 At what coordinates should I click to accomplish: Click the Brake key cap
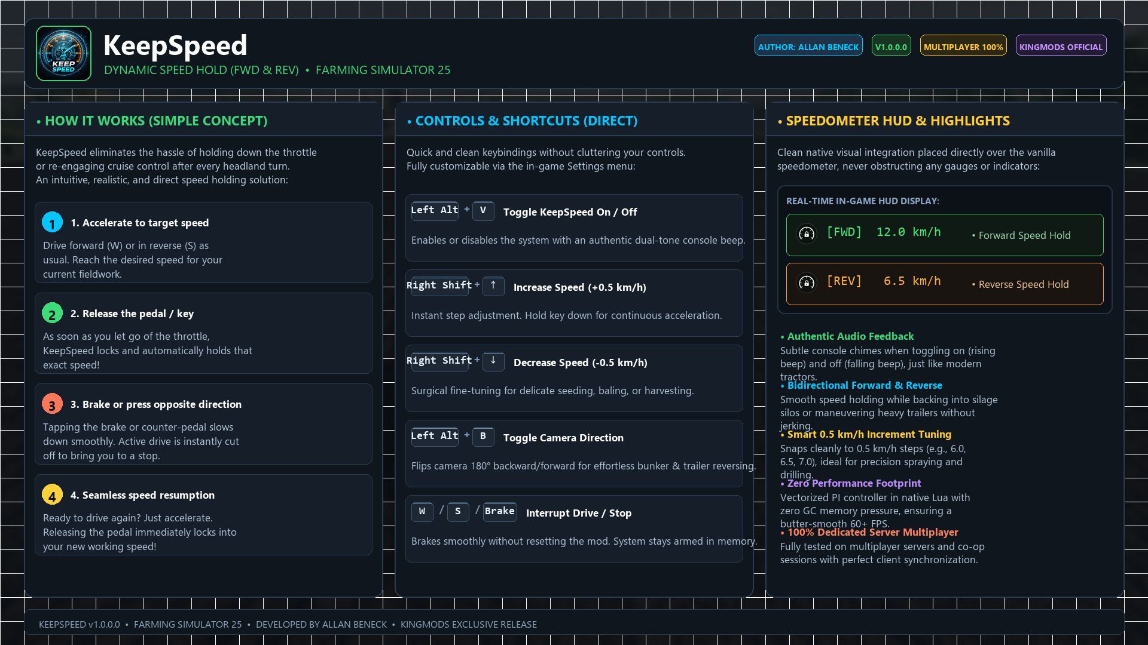pos(500,512)
